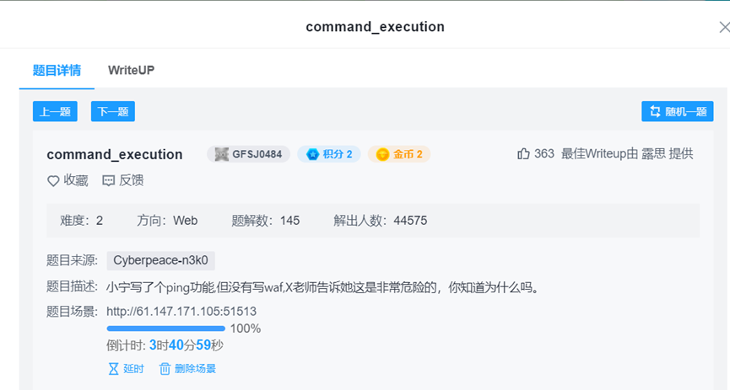Close the command_execution dialog
Image resolution: width=730 pixels, height=390 pixels.
(x=723, y=27)
